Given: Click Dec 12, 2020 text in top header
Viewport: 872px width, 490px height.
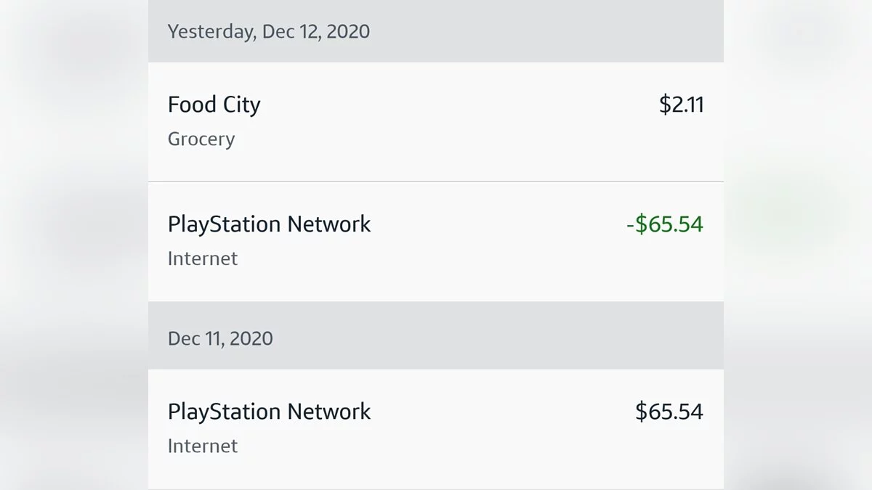Looking at the screenshot, I should click(x=315, y=32).
